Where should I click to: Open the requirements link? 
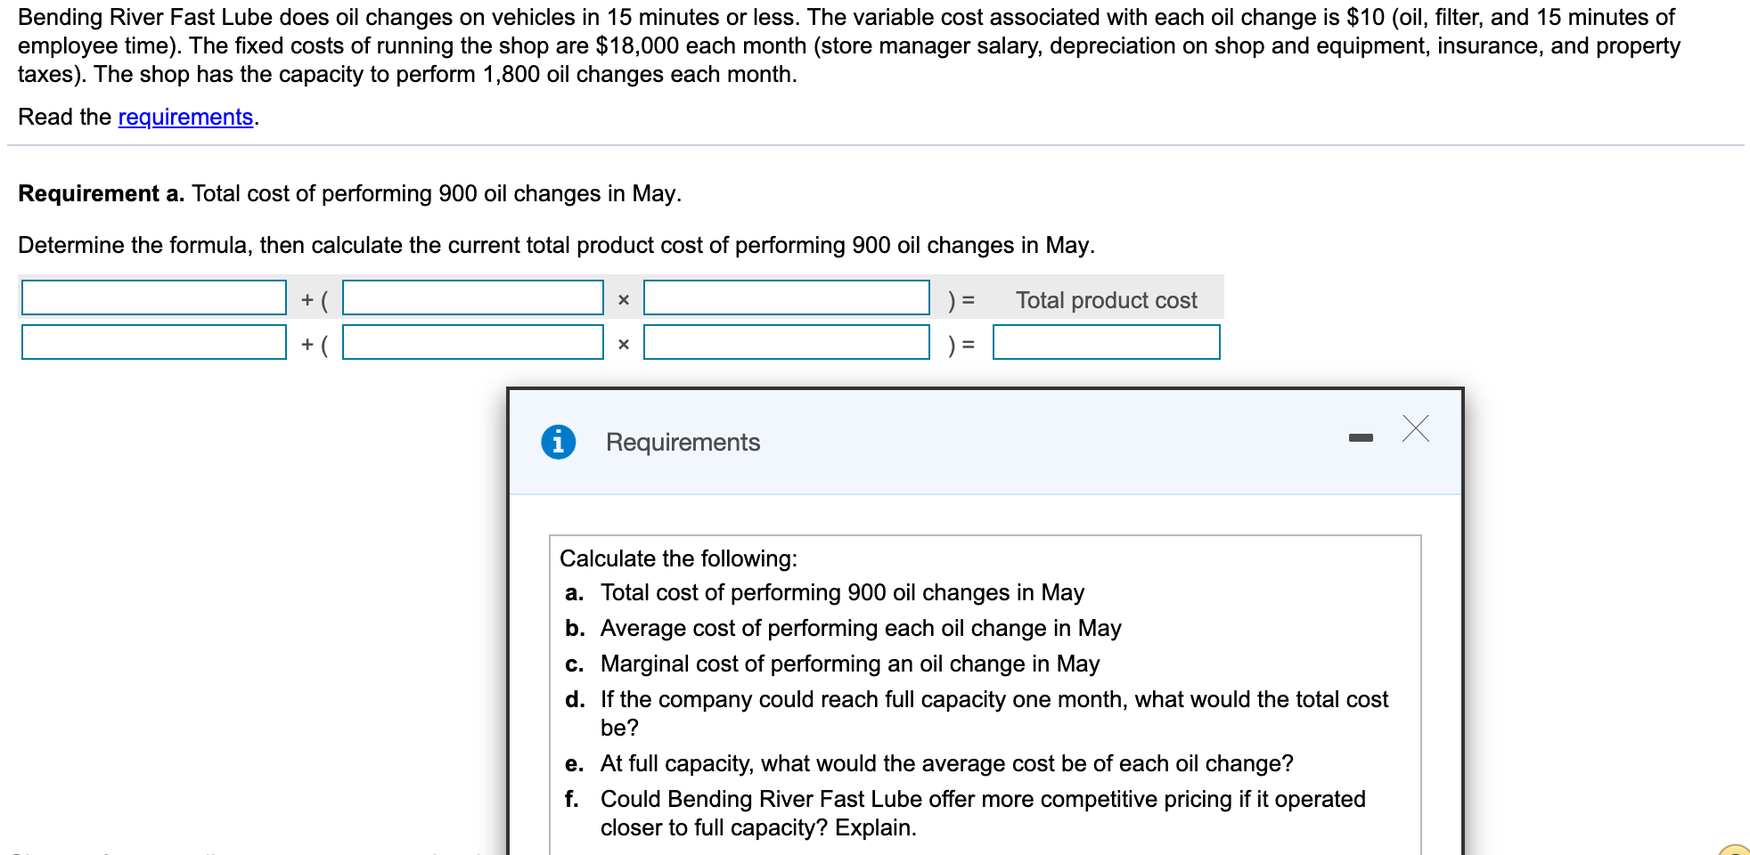(185, 117)
